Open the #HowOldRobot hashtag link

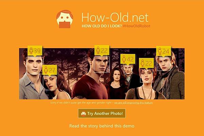coord(136,26)
